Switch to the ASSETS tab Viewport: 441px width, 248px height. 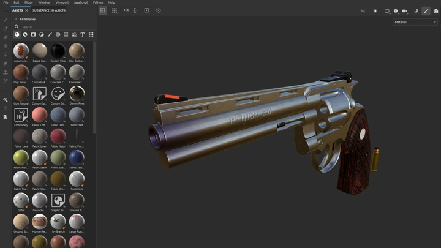point(17,10)
